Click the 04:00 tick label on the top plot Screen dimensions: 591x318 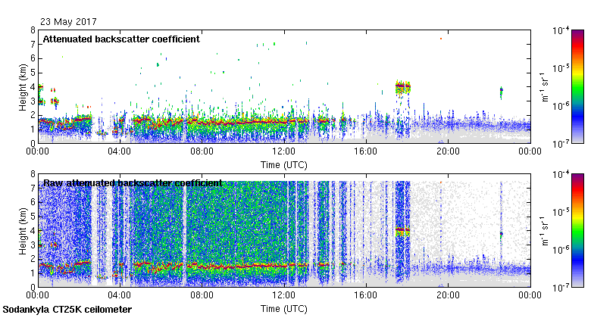pos(120,151)
